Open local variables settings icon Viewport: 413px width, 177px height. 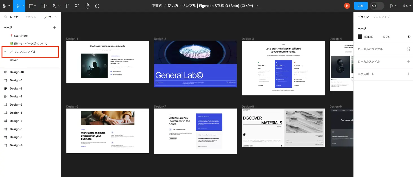point(408,49)
